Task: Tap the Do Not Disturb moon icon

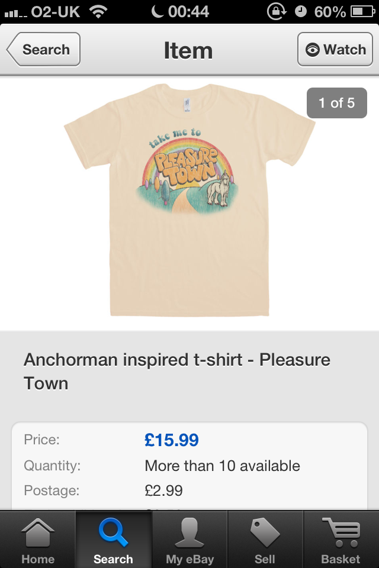Action: (x=158, y=11)
